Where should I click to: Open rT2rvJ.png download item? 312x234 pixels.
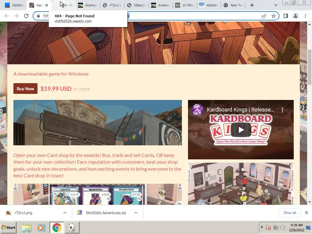[23, 213]
